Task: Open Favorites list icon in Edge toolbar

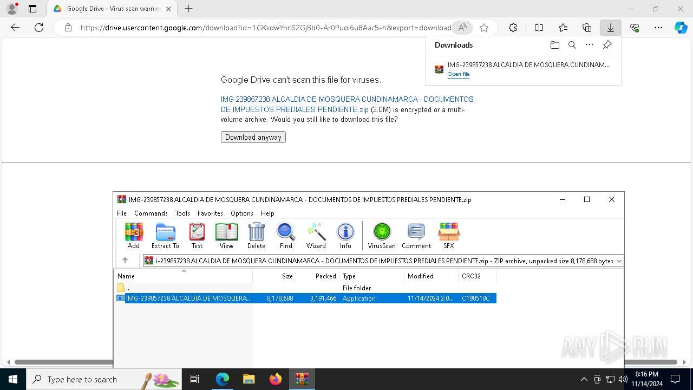Action: click(x=563, y=28)
